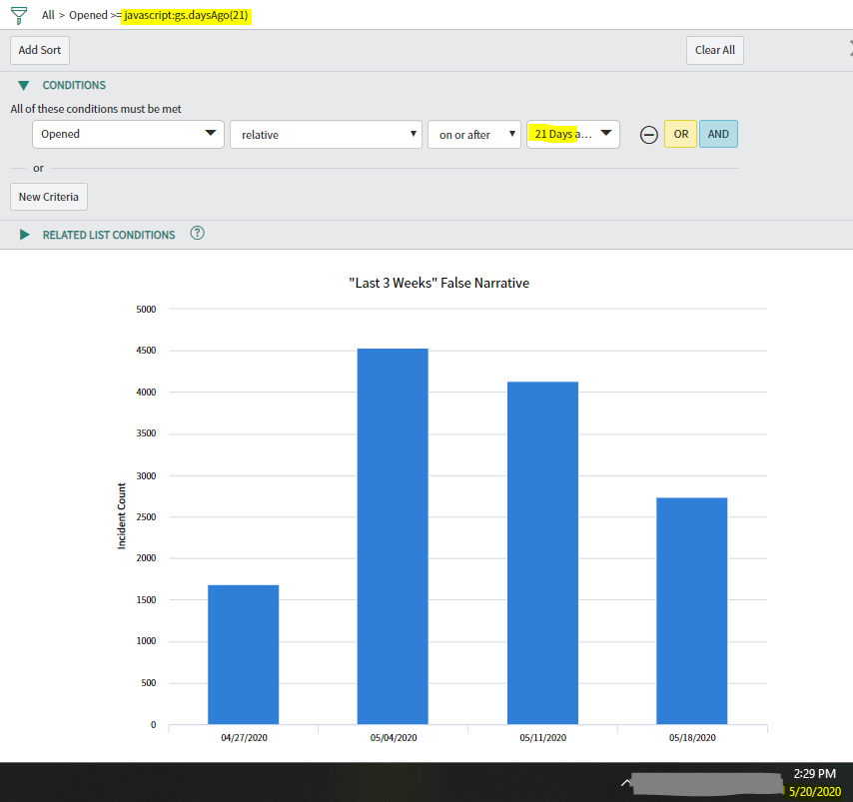Viewport: 853px width, 802px height.
Task: Click the taskbar clock showing 2:29 PM
Action: click(814, 773)
